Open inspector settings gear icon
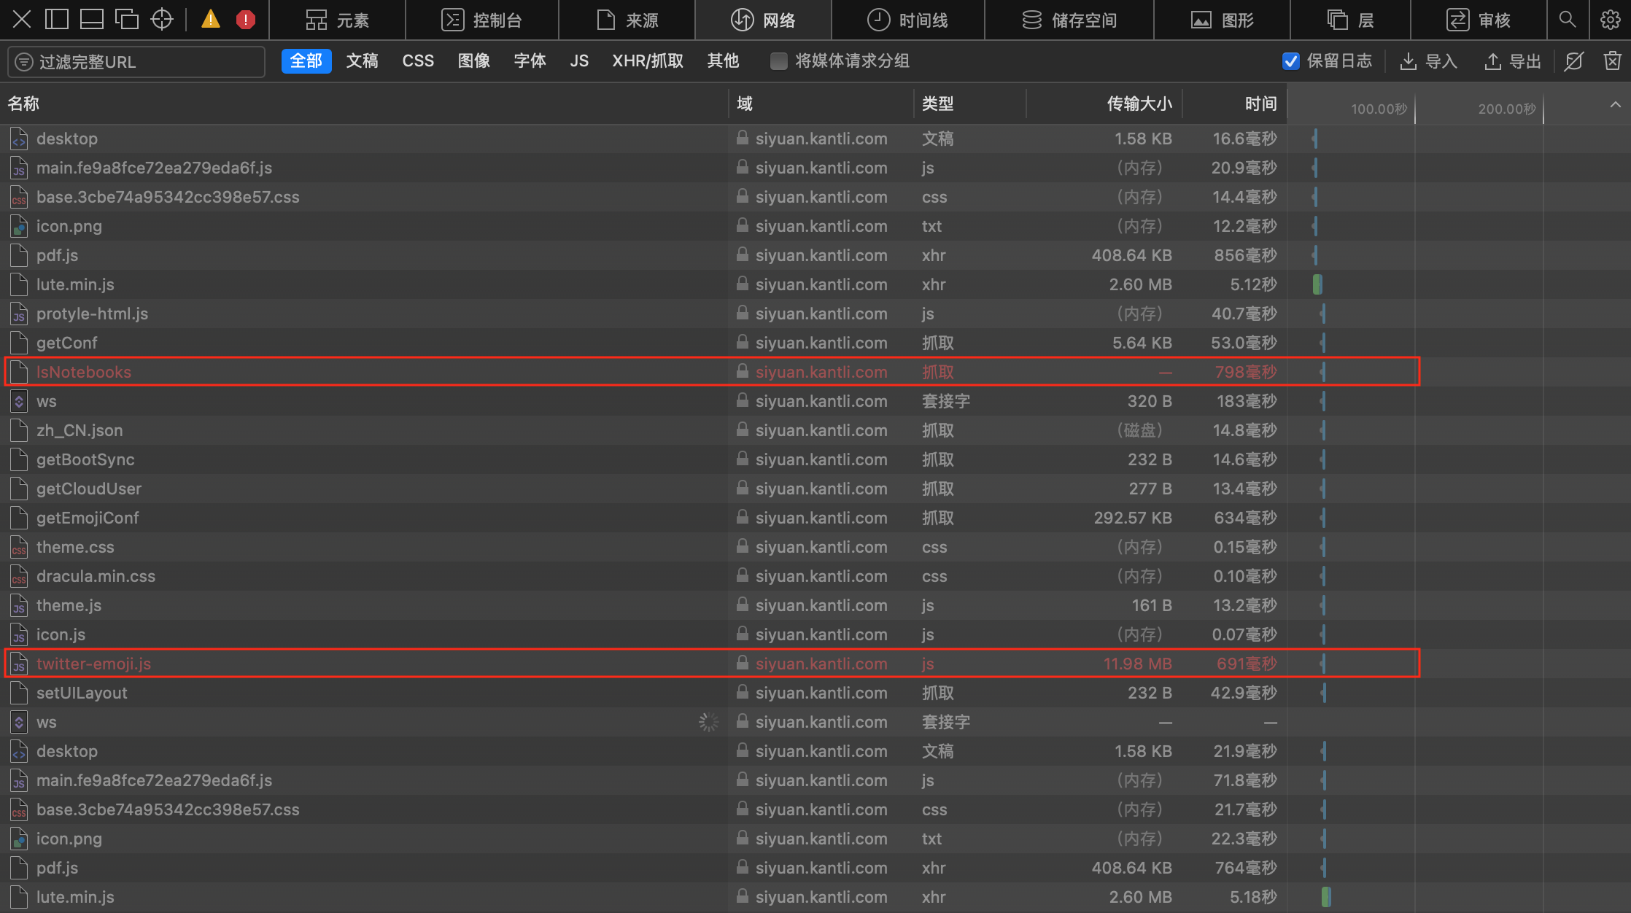The image size is (1631, 913). [x=1610, y=20]
